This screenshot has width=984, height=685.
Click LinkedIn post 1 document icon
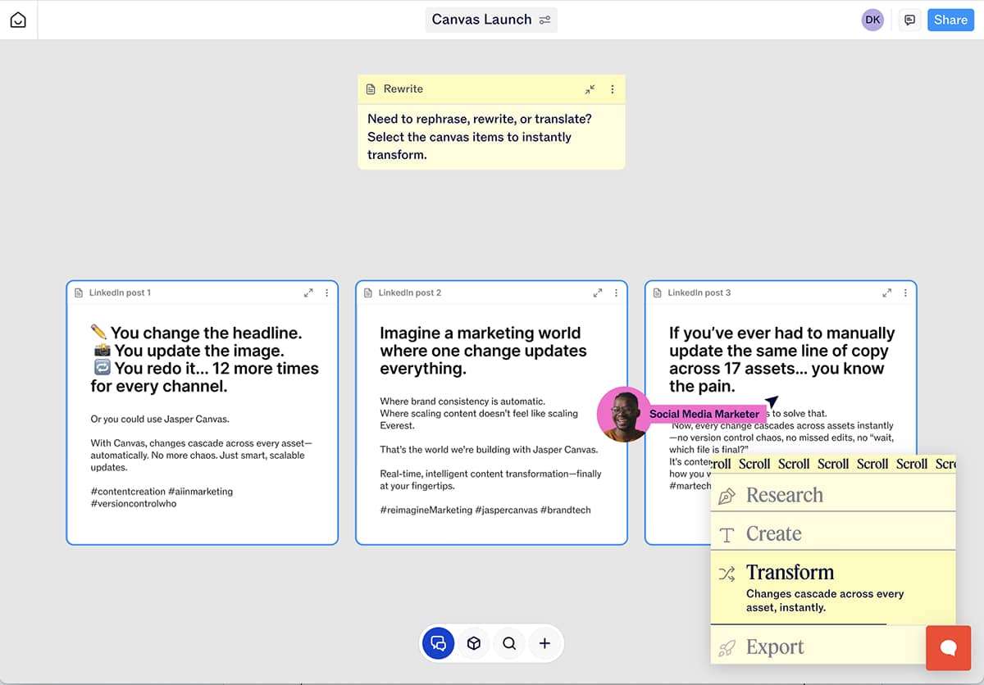pos(79,293)
